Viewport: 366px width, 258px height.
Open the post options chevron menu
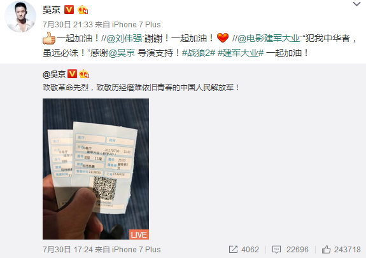point(356,4)
